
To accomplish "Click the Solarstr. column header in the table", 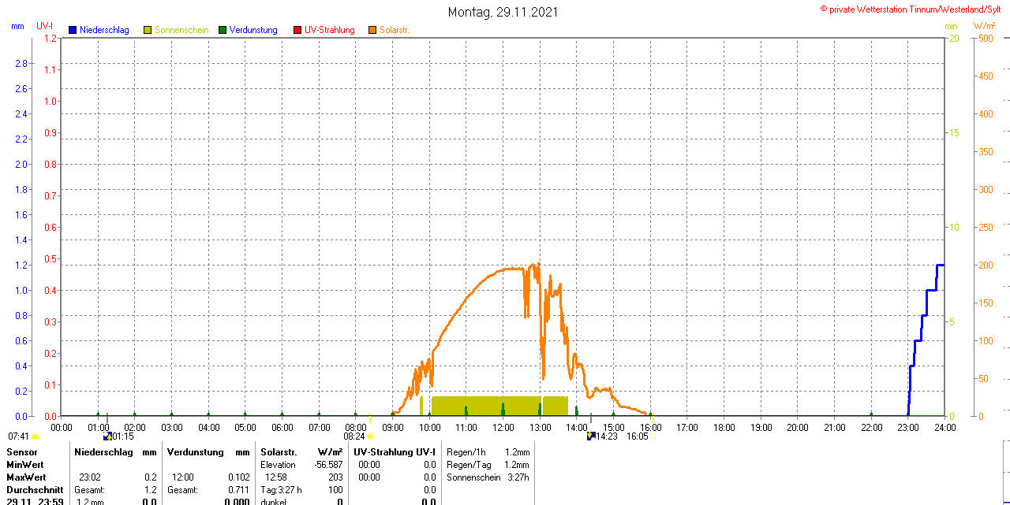I will [x=278, y=452].
